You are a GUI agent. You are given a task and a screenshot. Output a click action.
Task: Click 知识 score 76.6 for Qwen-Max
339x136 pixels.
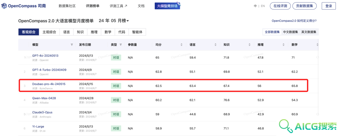click(x=227, y=100)
